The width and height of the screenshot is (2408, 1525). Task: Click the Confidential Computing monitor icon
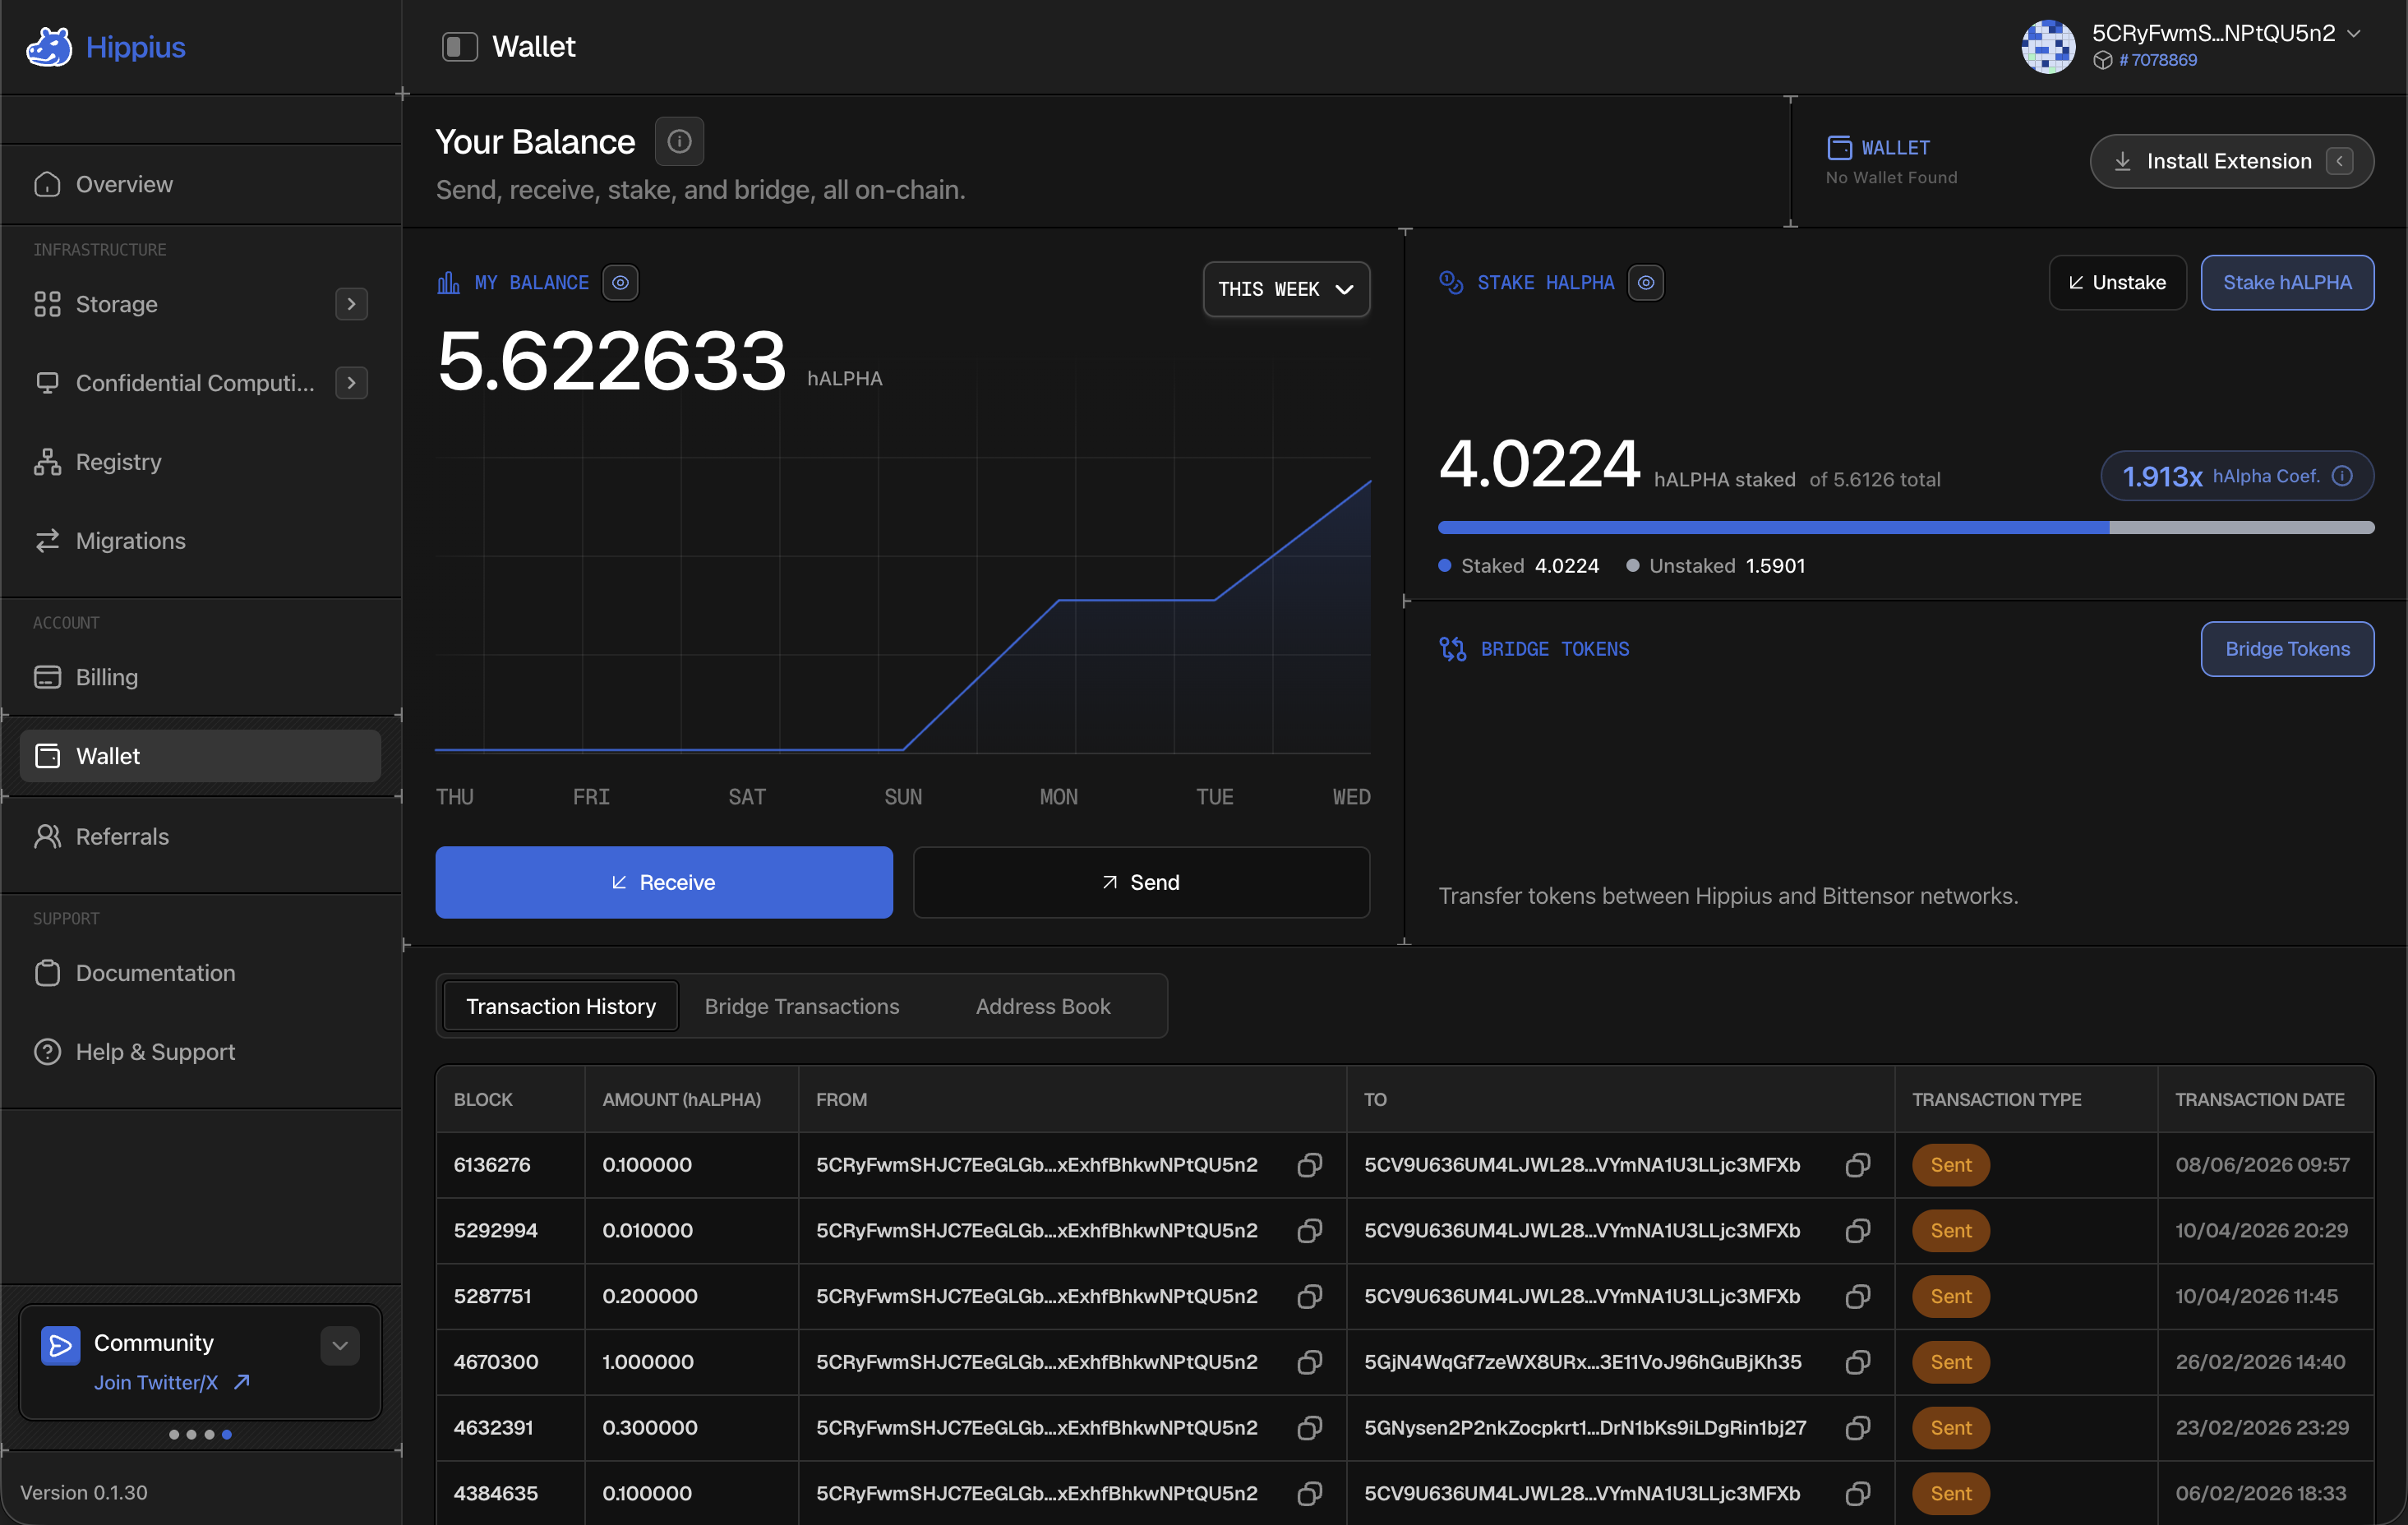[x=47, y=383]
